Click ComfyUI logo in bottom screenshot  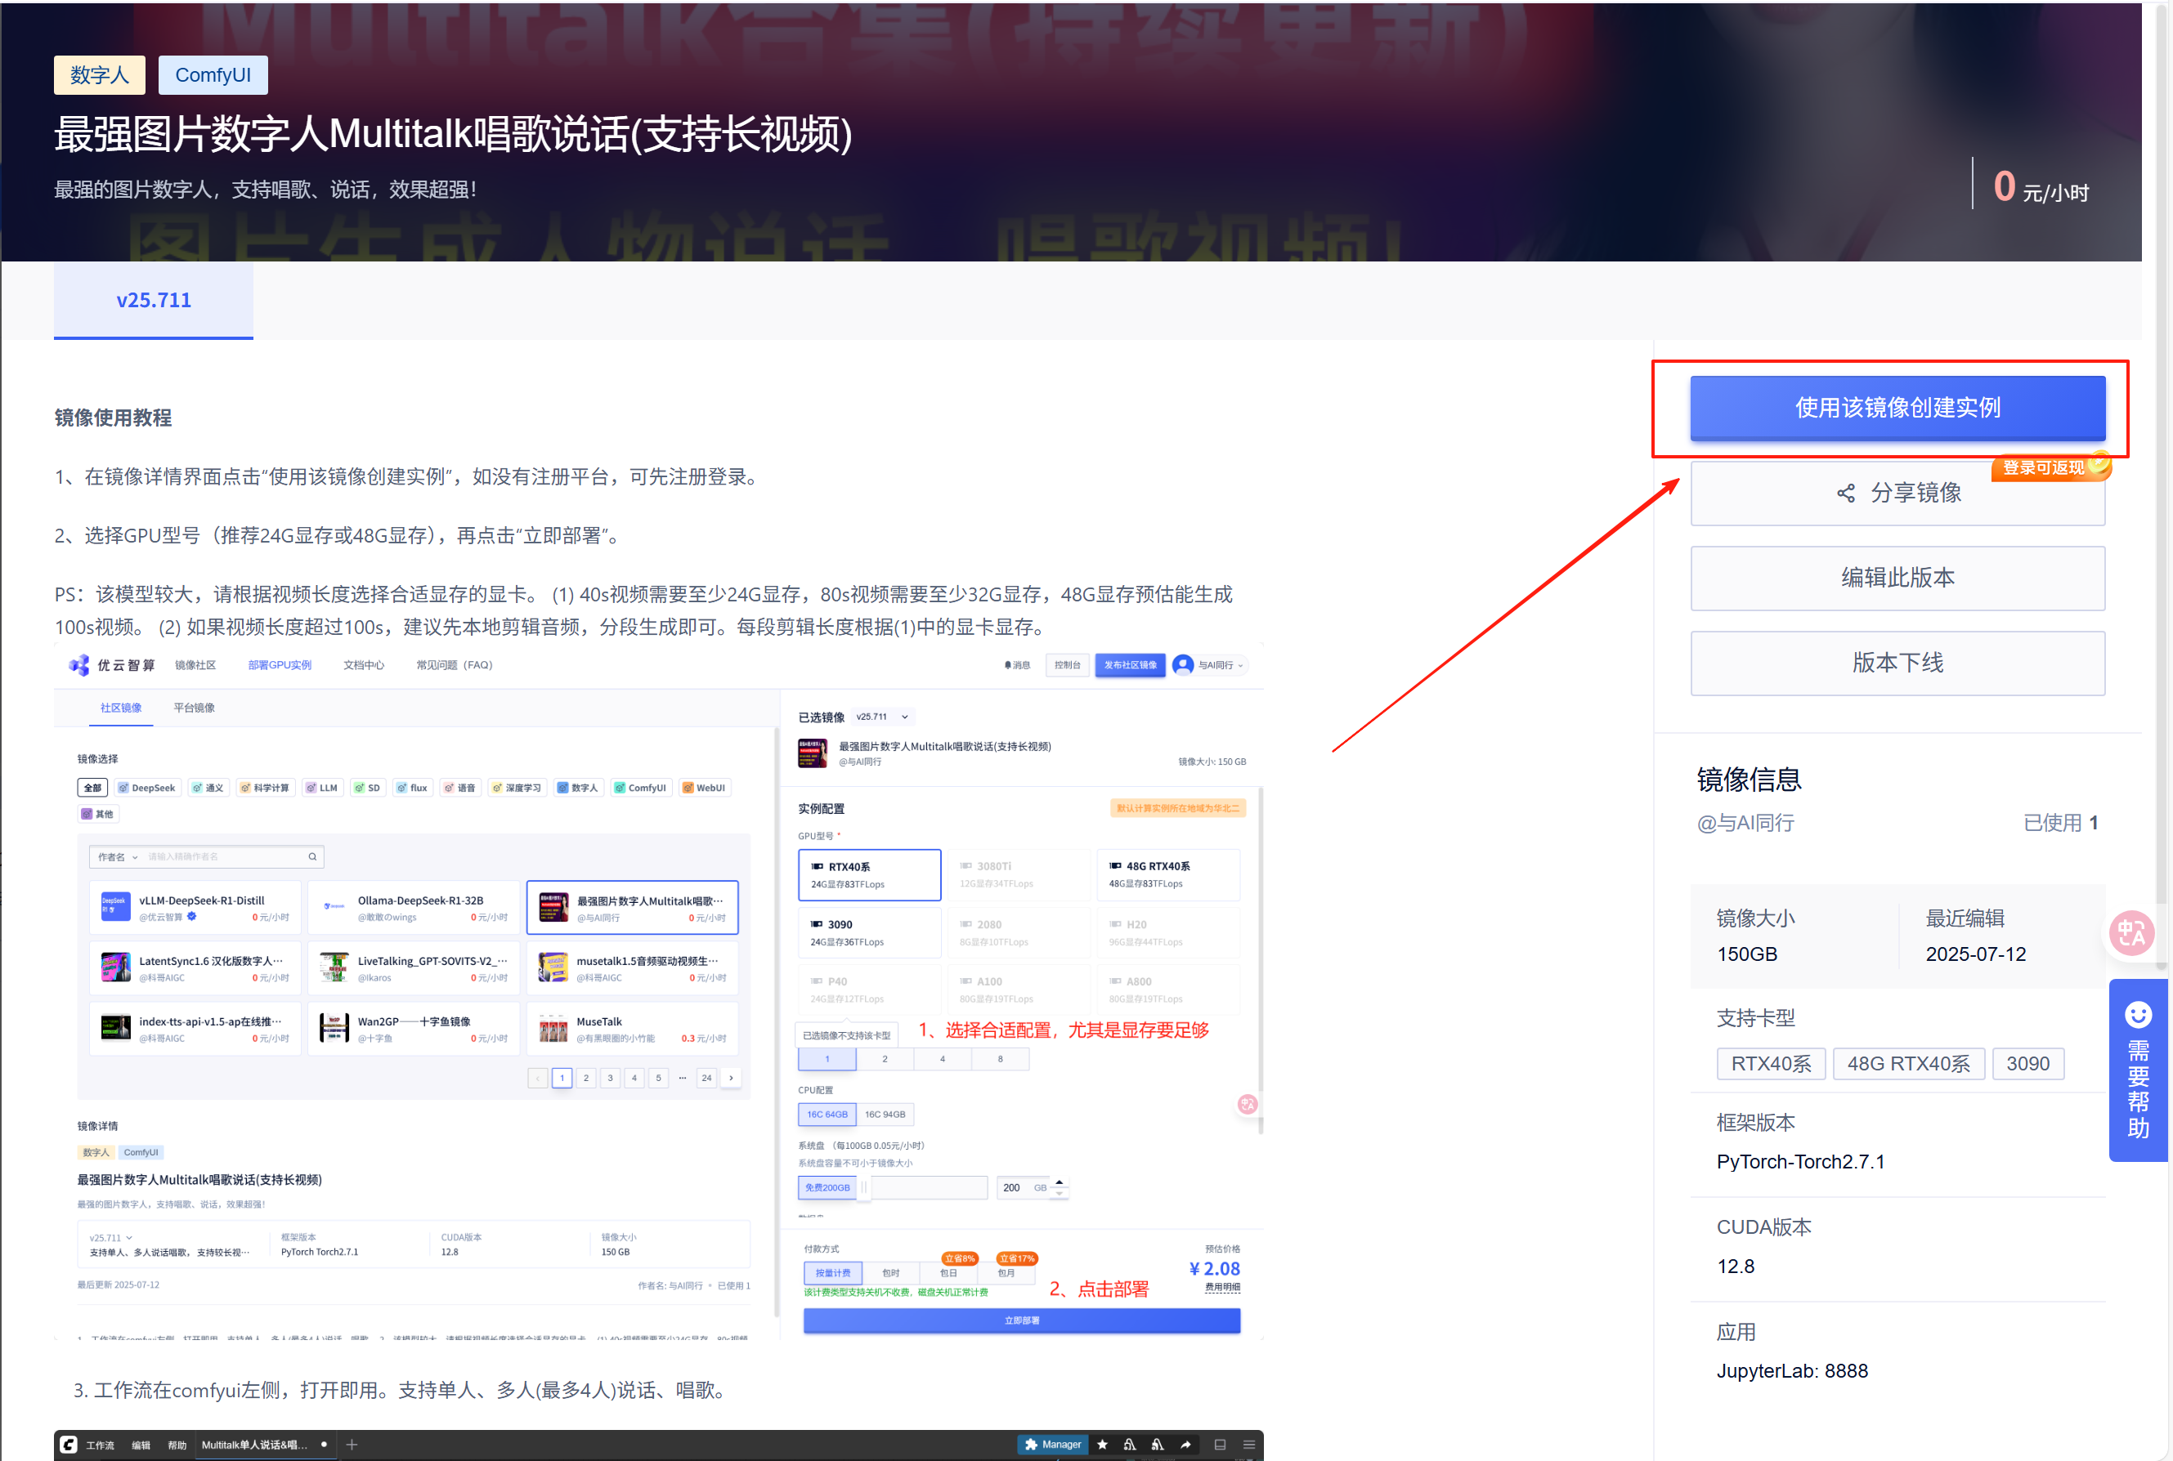(68, 1444)
